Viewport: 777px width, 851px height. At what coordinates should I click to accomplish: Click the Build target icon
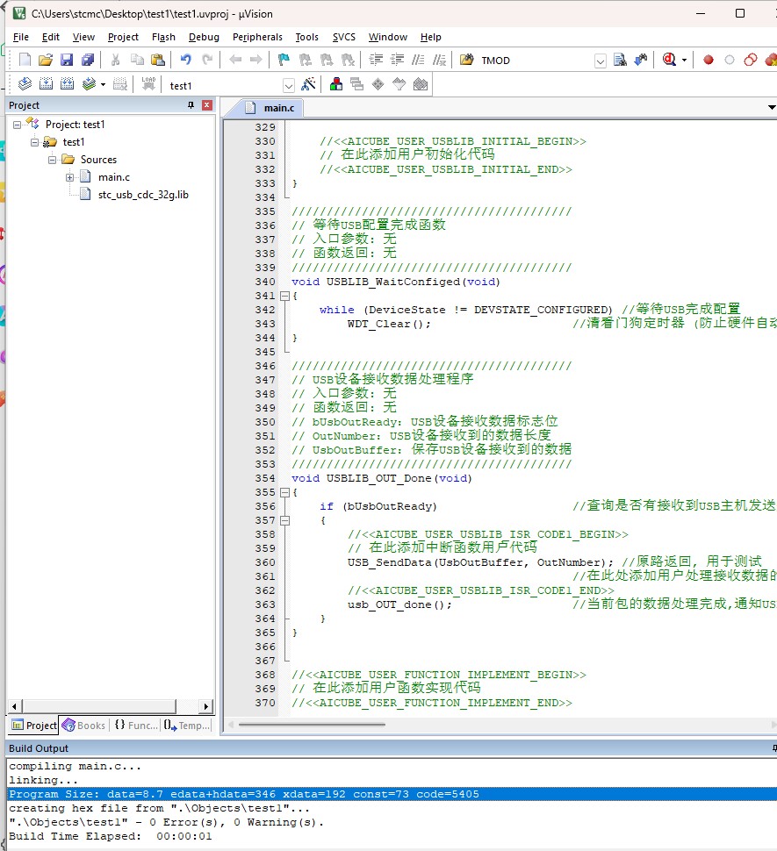(47, 84)
